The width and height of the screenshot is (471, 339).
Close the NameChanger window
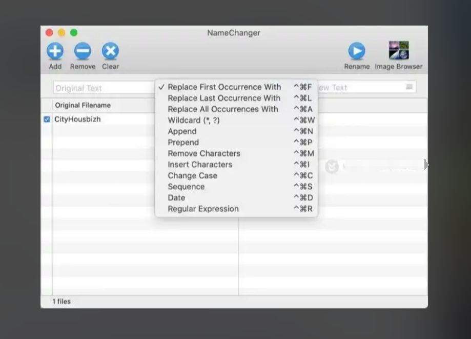click(49, 32)
